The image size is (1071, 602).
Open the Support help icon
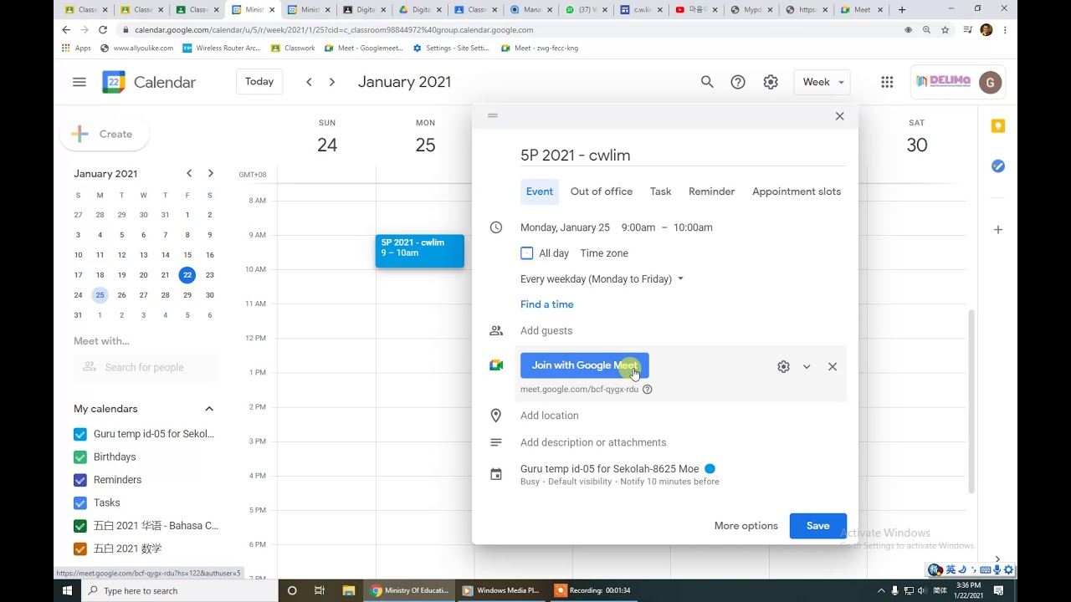pos(738,82)
